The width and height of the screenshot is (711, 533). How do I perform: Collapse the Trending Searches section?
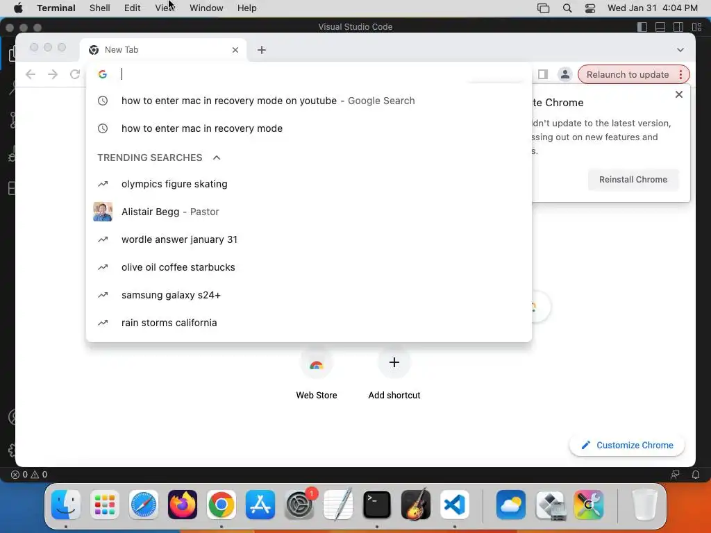click(x=217, y=158)
